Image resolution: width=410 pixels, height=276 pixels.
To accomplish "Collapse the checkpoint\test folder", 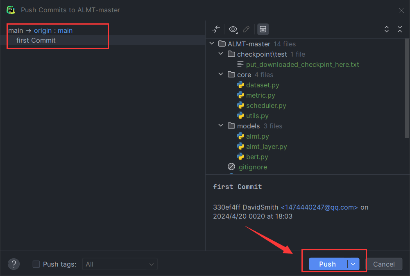I will pos(221,54).
